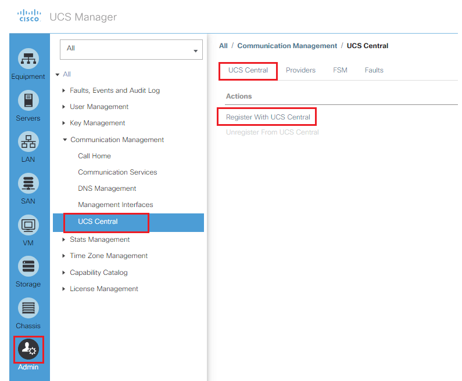Open the Admin section icon

pyautogui.click(x=28, y=349)
